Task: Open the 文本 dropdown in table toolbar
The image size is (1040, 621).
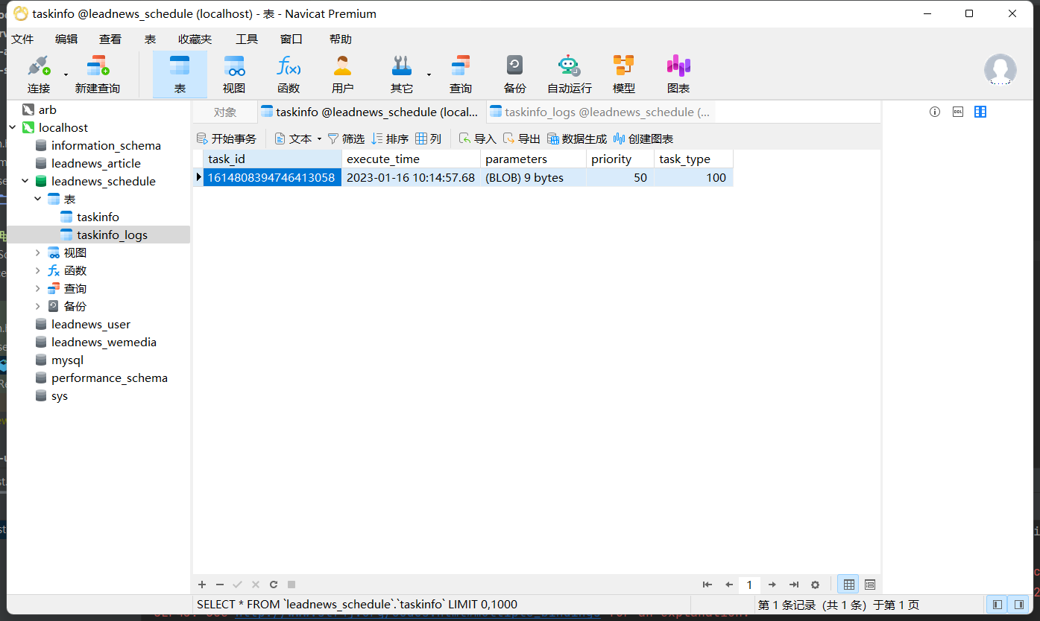Action: click(298, 138)
